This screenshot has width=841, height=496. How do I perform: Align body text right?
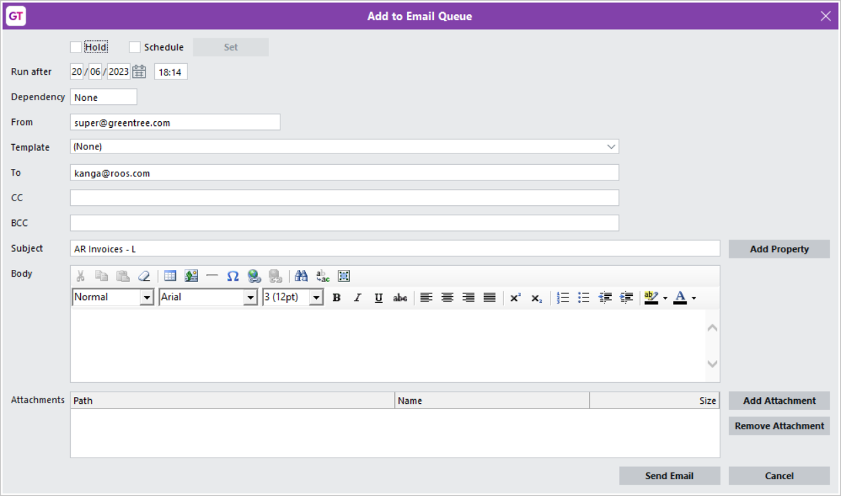click(x=468, y=297)
